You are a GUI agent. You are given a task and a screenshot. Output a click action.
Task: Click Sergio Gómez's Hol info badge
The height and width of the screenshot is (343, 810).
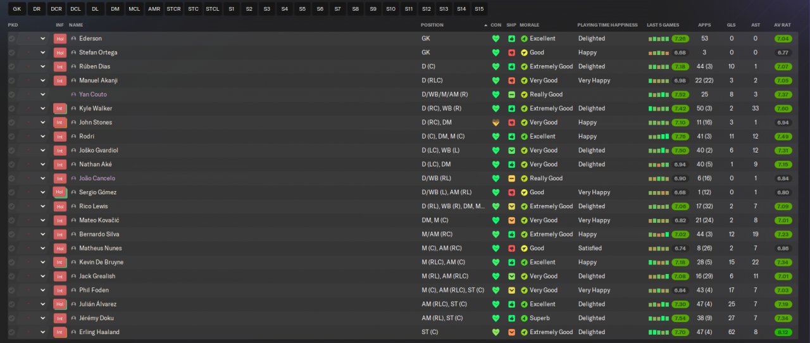click(x=60, y=192)
